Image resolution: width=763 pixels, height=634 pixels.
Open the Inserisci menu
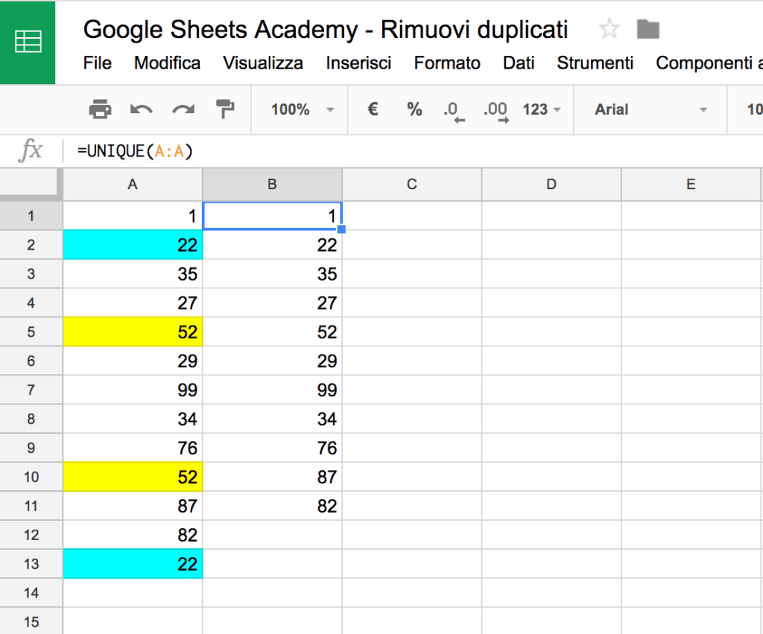point(358,63)
